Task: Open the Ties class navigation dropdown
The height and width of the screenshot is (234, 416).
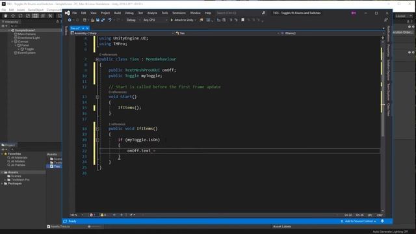Action: pos(227,33)
